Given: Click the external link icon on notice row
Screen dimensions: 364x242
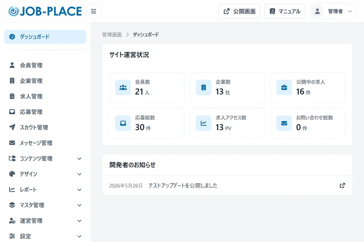Looking at the screenshot, I should [342, 186].
